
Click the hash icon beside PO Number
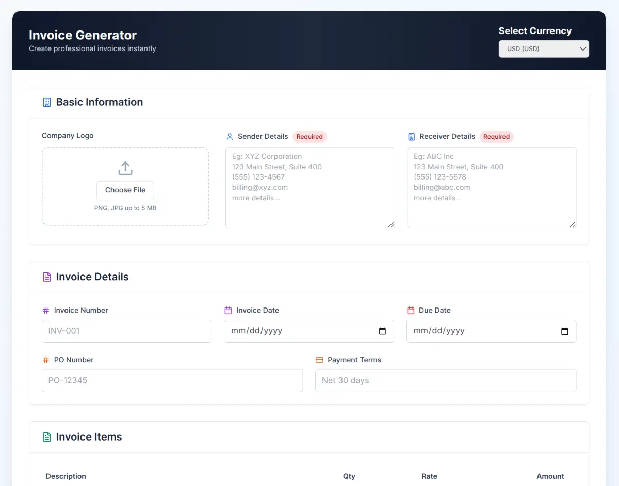pos(46,360)
